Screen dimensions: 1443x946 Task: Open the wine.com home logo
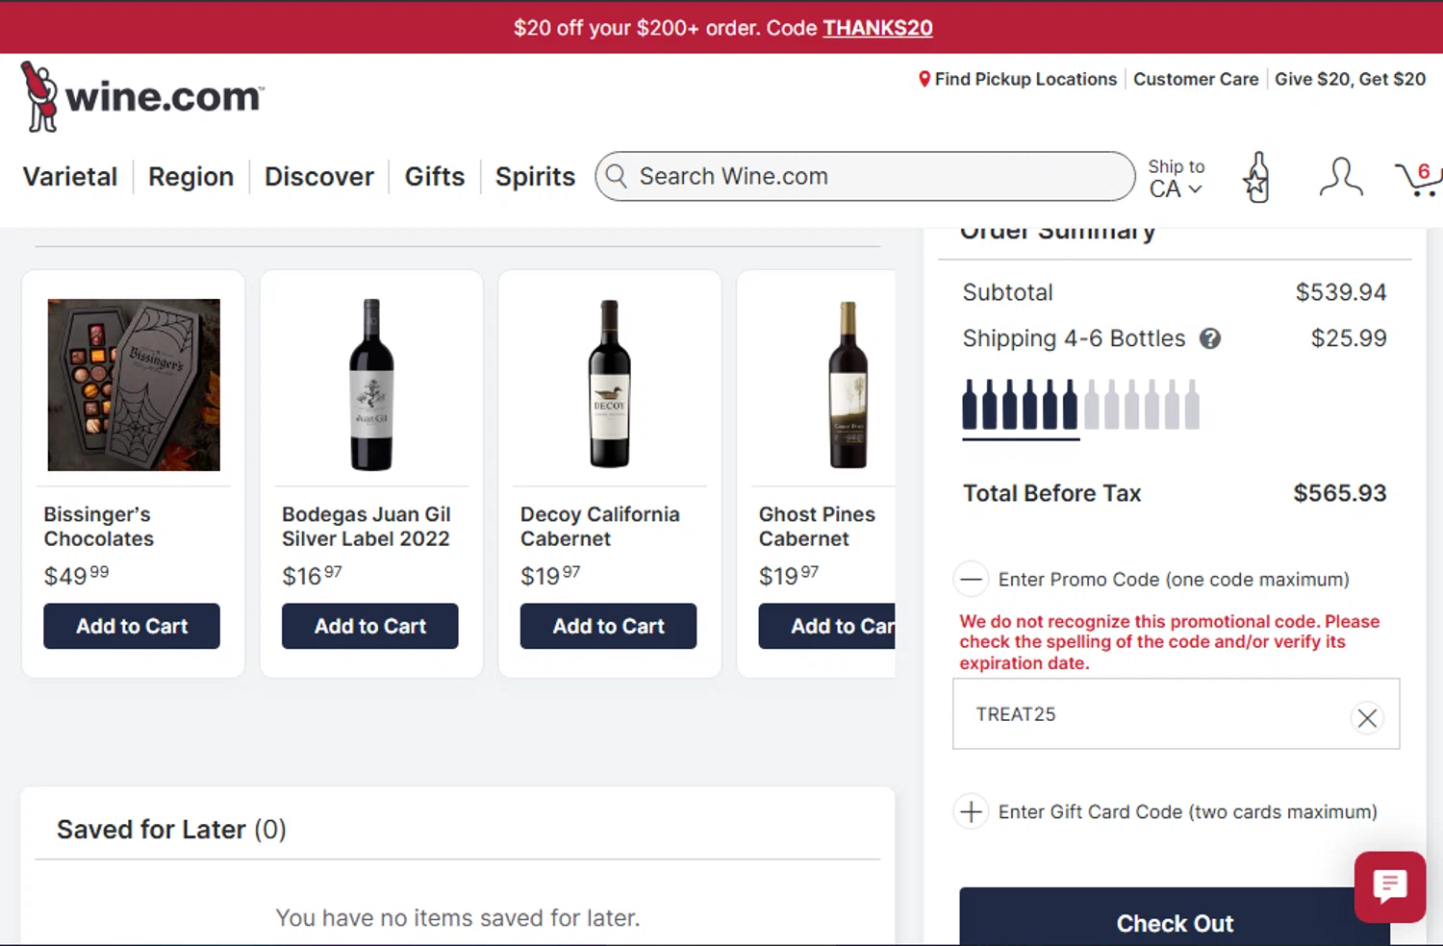(142, 96)
